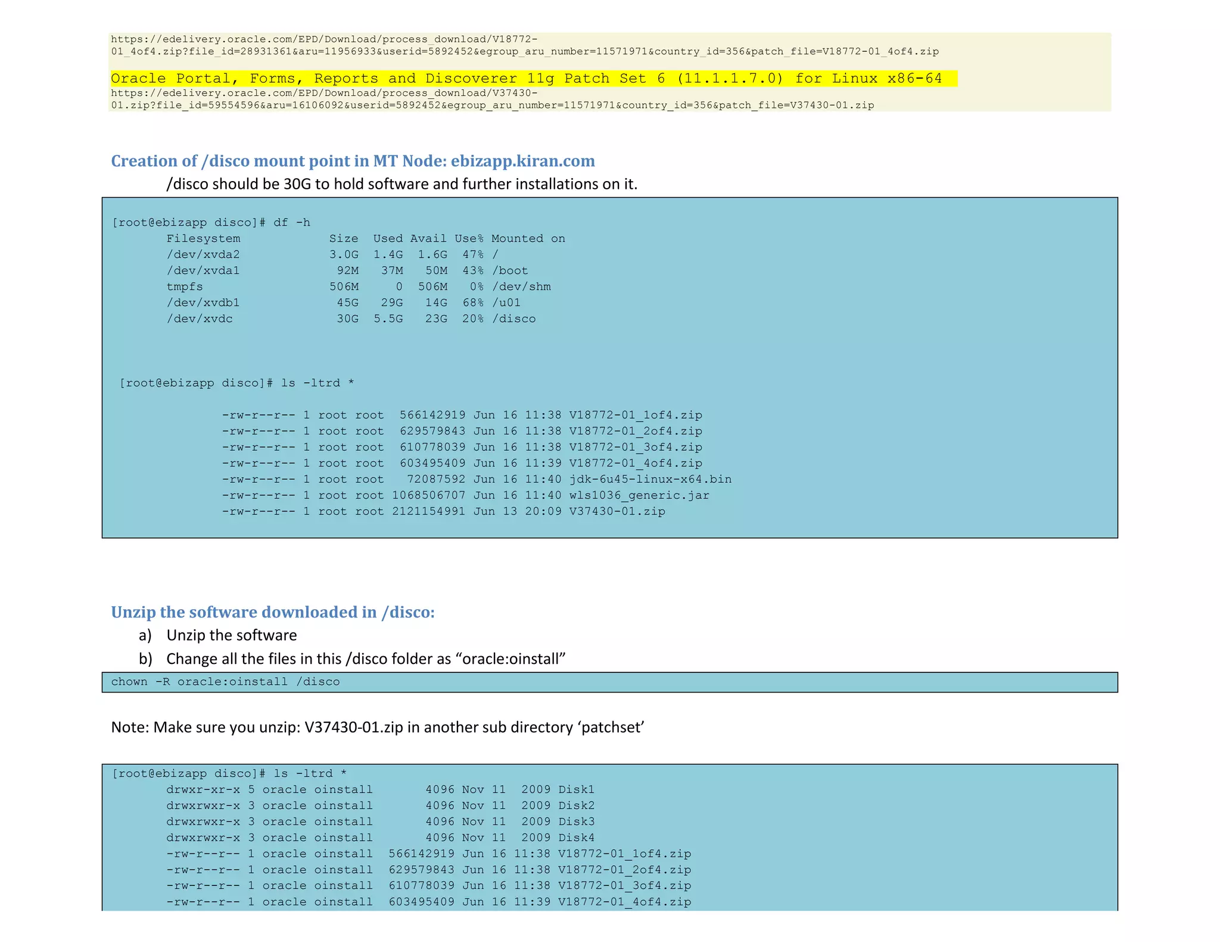This screenshot has width=1220, height=942.
Task: Click the tmpfs /dev/shm row
Action: (358, 287)
